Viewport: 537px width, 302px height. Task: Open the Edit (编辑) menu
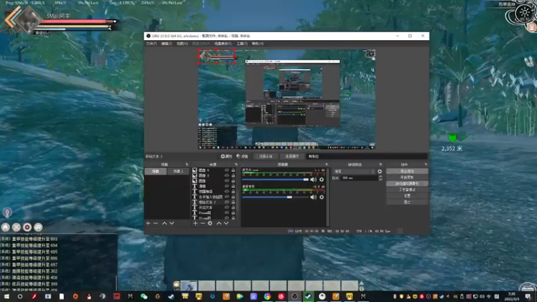[x=166, y=44]
